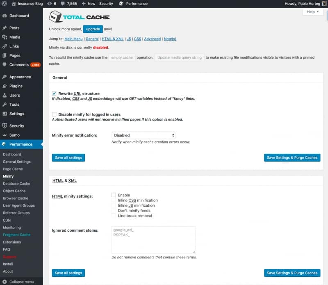Expand the Help panel
Viewport: 328px width, 285px height.
pos(313,12)
